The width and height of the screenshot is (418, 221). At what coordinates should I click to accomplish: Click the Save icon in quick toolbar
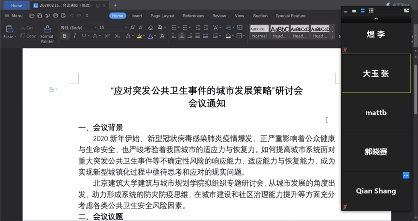(40, 16)
